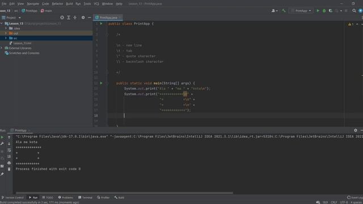Click the down arrow in Run console
Image resolution: width=363 pixels, height=204 pixels.
[x=9, y=143]
